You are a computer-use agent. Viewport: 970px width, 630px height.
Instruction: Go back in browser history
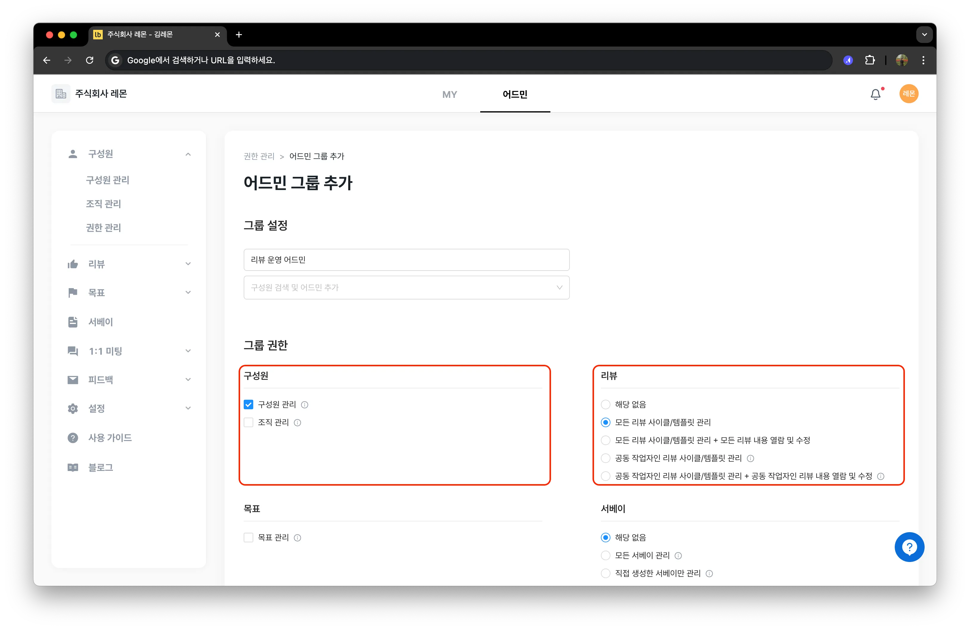[x=47, y=60]
